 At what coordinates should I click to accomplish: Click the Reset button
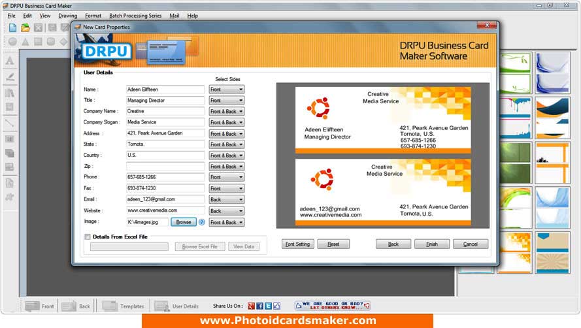[333, 244]
